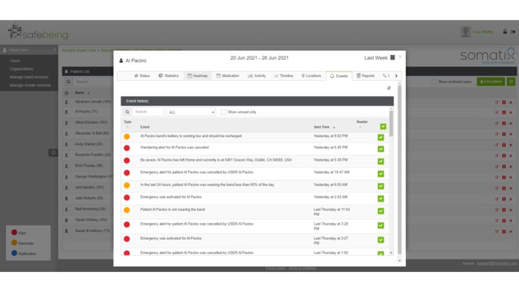Open the ALL event type filter dropdown
Viewport: 519px width, 292px height.
click(x=191, y=112)
